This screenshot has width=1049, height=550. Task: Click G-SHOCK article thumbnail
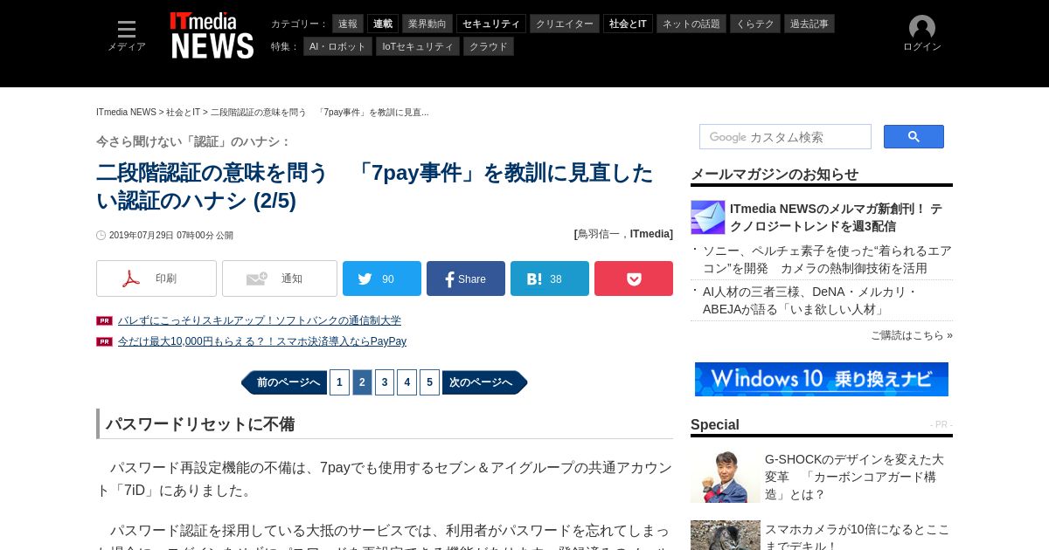coord(726,477)
